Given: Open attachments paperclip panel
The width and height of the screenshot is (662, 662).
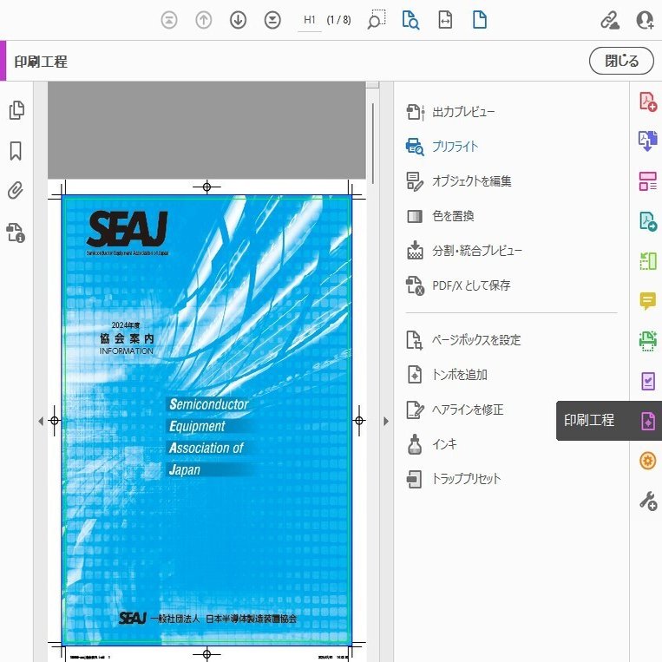Looking at the screenshot, I should coord(16,191).
